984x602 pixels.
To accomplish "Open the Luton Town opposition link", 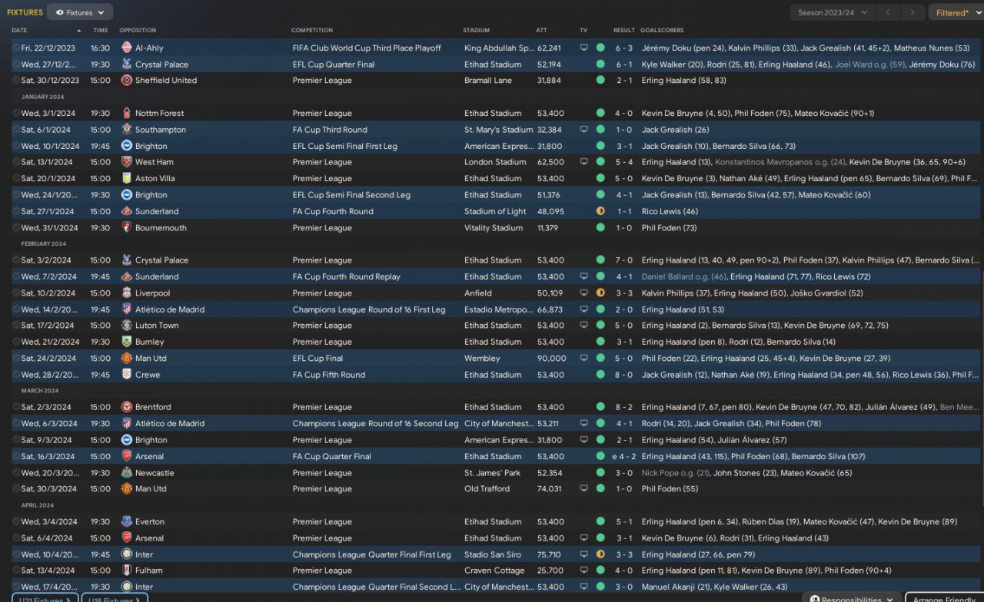I will click(157, 326).
